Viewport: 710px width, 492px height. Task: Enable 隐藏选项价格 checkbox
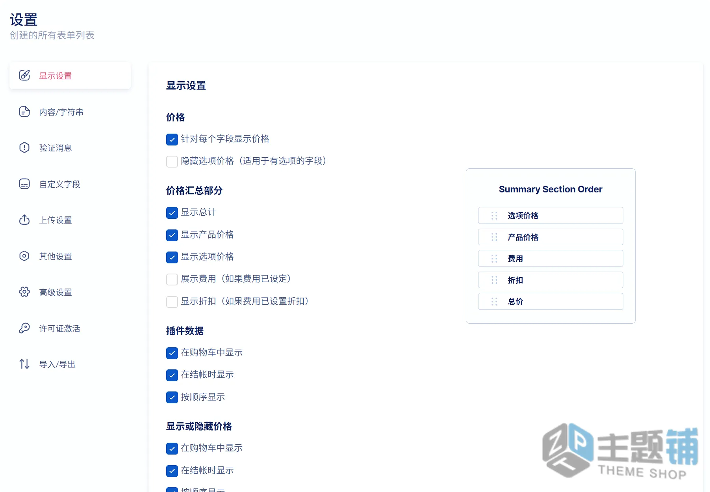(x=172, y=162)
